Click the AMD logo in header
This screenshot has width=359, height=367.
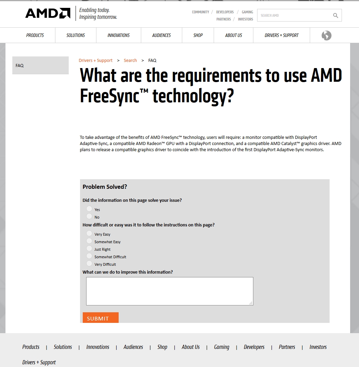[x=48, y=13]
